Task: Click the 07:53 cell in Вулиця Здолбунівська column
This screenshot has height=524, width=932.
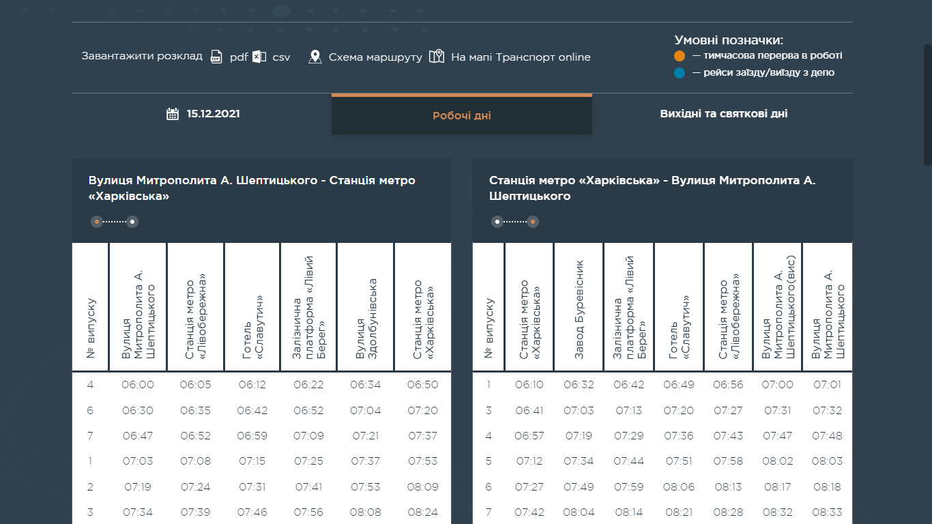Action: (x=366, y=487)
